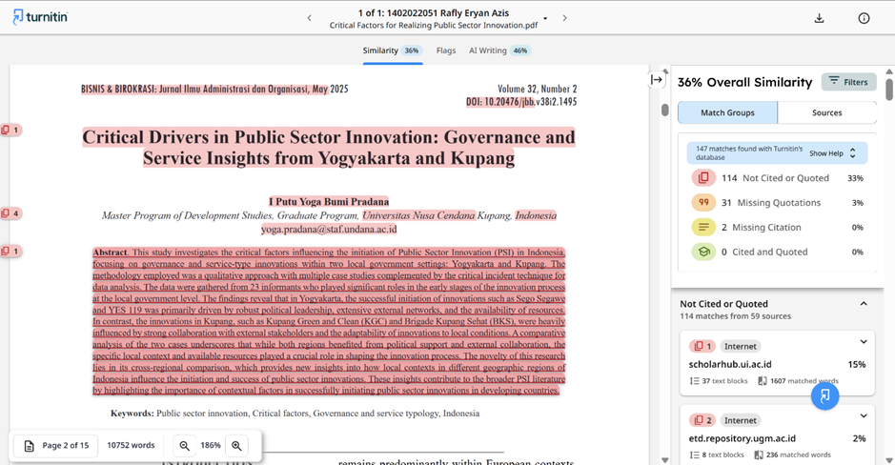Go to previous submission arrow

[309, 18]
